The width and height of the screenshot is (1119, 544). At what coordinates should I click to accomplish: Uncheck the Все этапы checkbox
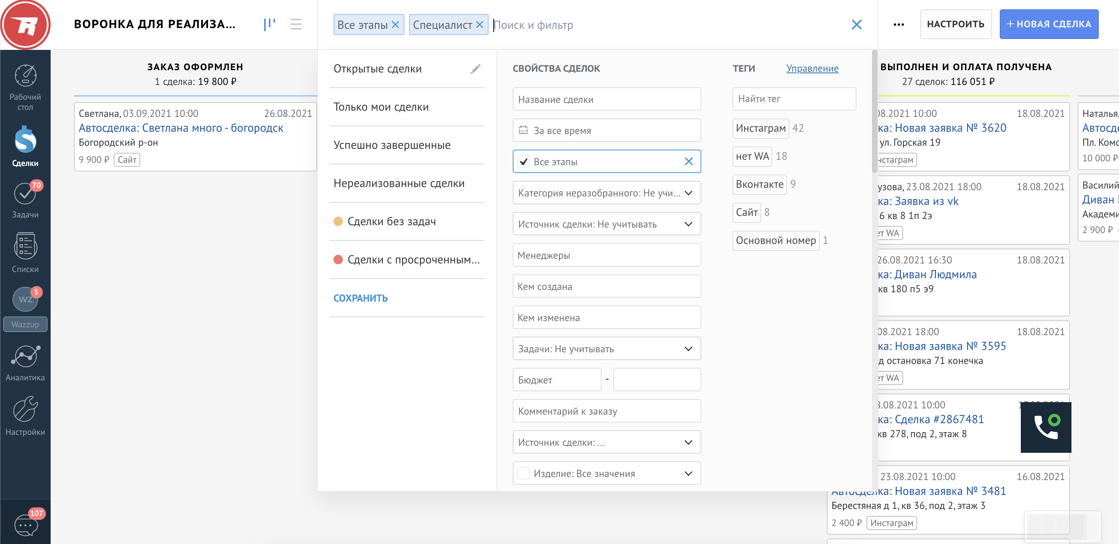524,162
